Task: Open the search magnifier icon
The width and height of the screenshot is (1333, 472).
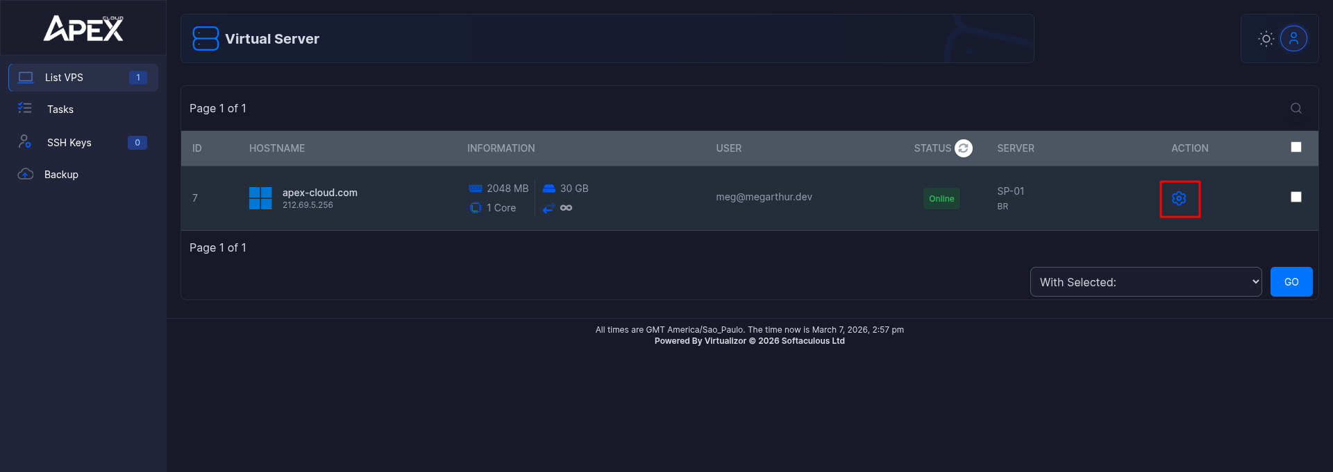Action: click(x=1296, y=108)
